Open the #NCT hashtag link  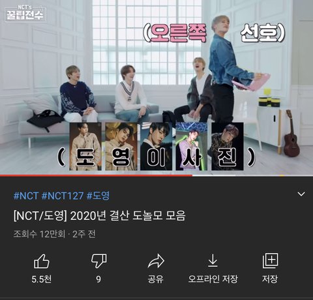click(26, 196)
